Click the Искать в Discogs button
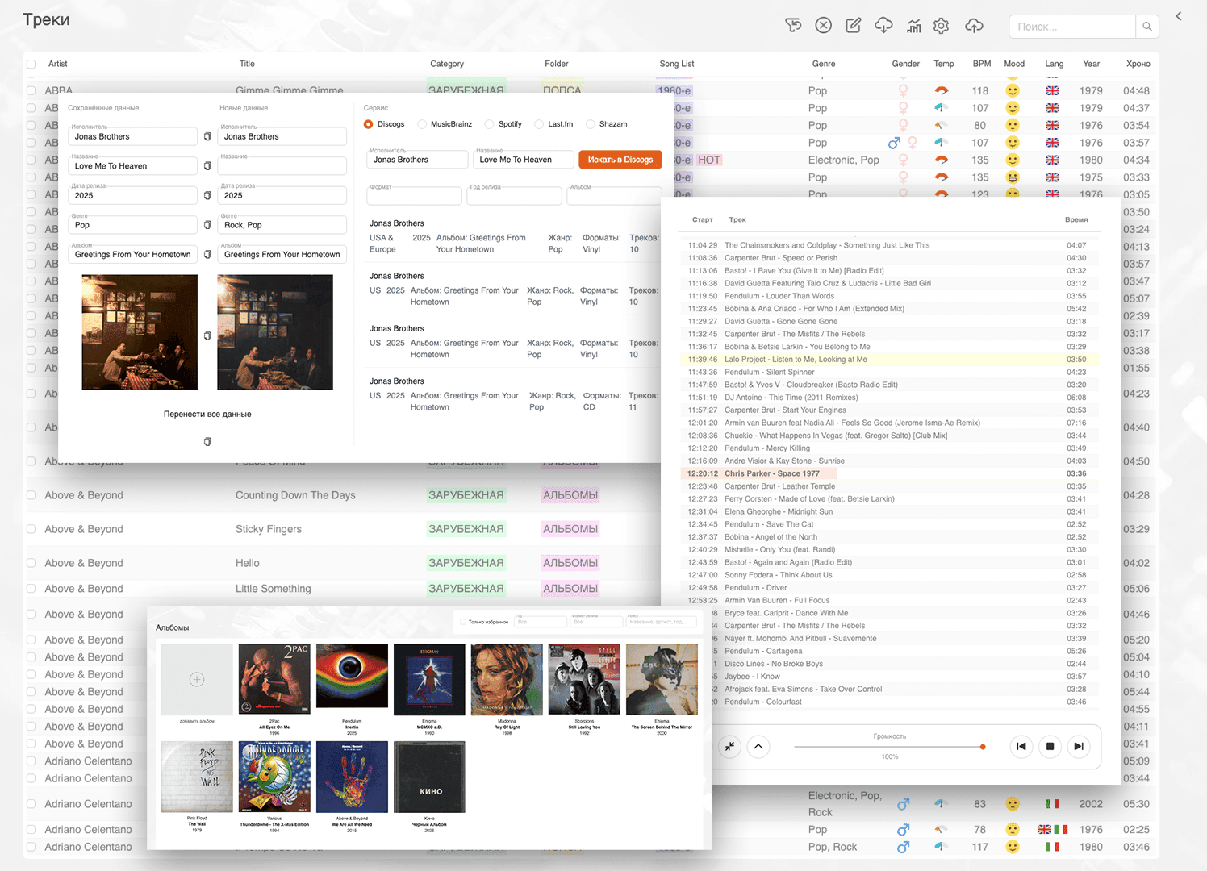 tap(620, 160)
